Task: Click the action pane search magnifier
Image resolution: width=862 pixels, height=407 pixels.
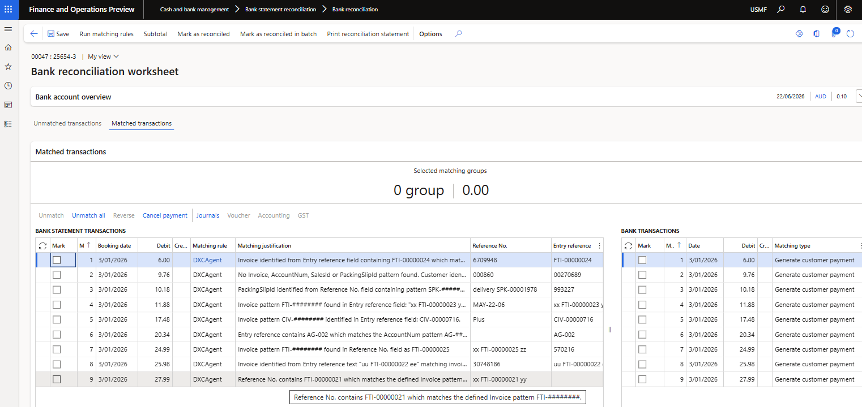Action: tap(459, 34)
